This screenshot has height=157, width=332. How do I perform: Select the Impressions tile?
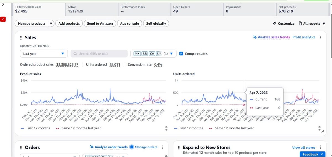click(249, 9)
